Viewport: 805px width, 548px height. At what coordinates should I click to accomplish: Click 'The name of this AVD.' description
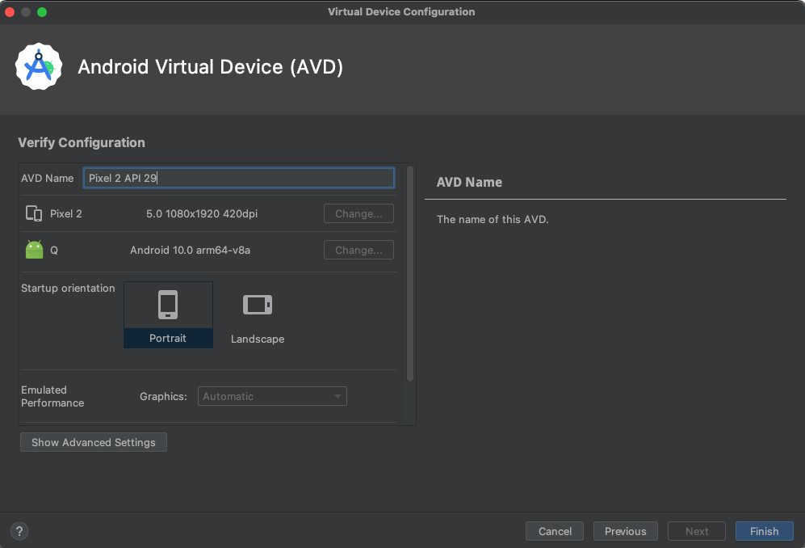tap(493, 220)
